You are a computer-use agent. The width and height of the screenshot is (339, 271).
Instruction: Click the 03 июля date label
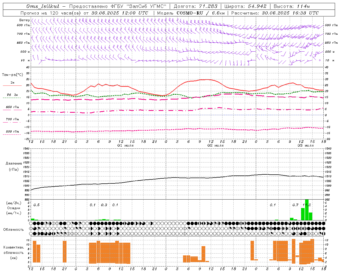(305, 146)
